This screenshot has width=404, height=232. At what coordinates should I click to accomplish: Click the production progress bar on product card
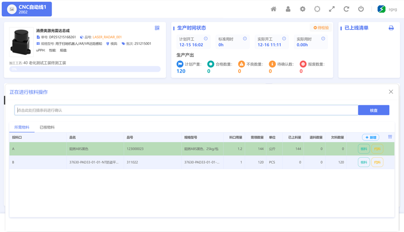pyautogui.click(x=85, y=69)
